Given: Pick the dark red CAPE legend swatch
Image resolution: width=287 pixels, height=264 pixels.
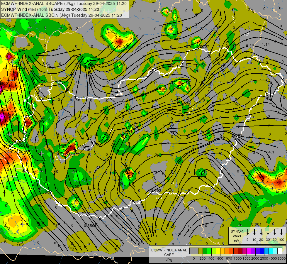Looking at the screenshot, I should pyautogui.click(x=240, y=251).
